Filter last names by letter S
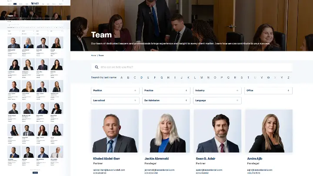This screenshot has width=313, height=176. [242, 78]
